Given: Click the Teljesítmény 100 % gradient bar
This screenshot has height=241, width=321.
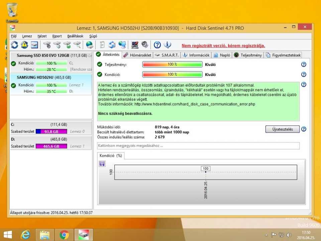Looking at the screenshot, I should click(x=173, y=64).
